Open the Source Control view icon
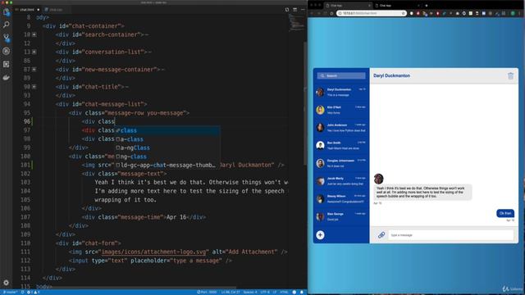 coord(6,38)
